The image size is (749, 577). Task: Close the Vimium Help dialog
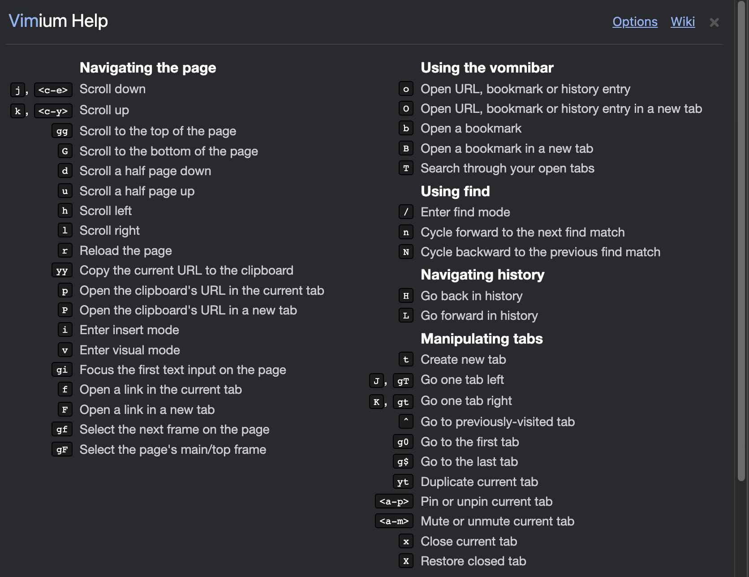pyautogui.click(x=714, y=22)
